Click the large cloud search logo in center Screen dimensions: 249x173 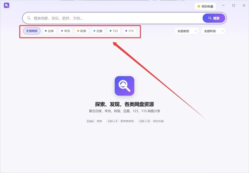point(124,86)
